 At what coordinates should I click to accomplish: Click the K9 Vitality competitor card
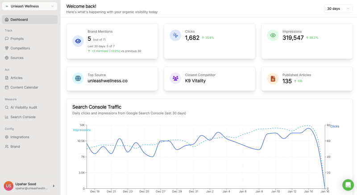pyautogui.click(x=209, y=79)
